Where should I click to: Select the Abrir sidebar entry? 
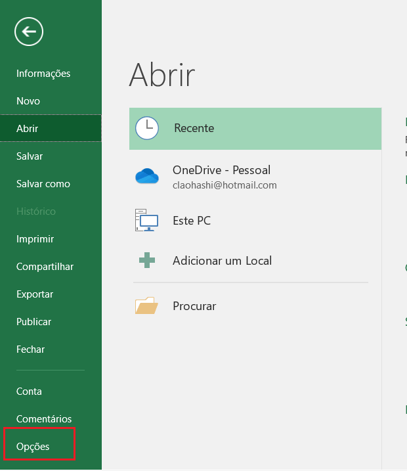tap(28, 129)
